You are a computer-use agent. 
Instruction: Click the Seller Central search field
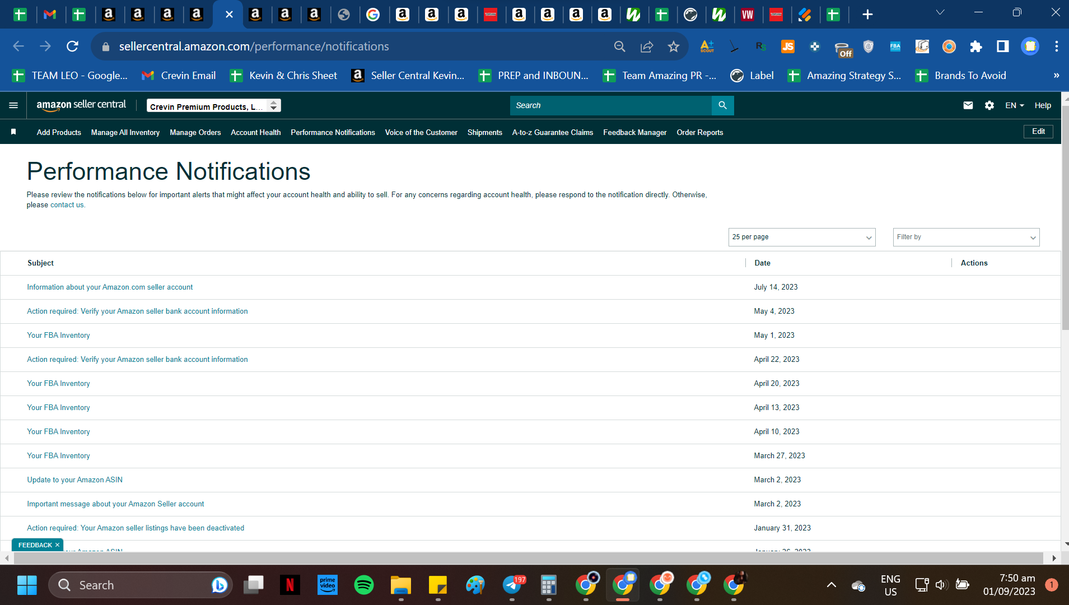click(610, 105)
